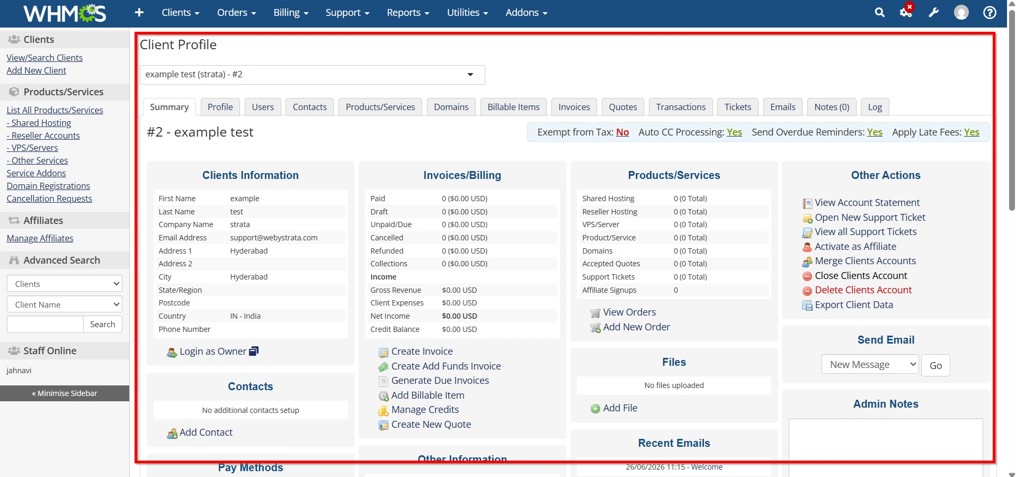This screenshot has height=477, width=1016.
Task: Open the Invoices tab
Action: (574, 107)
